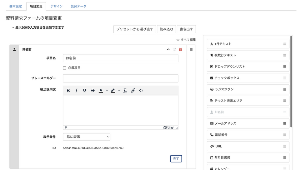The image size is (300, 170).
Task: Switch to the デザイン tab
Action: (x=57, y=6)
